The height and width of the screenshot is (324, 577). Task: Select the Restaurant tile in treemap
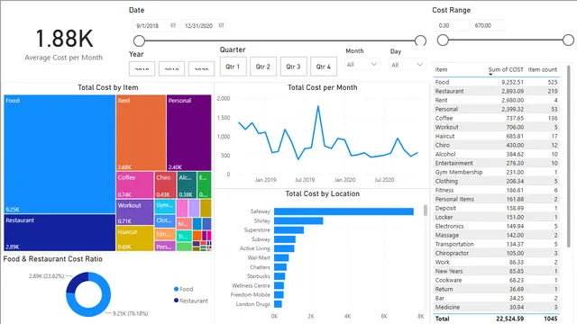pyautogui.click(x=60, y=232)
